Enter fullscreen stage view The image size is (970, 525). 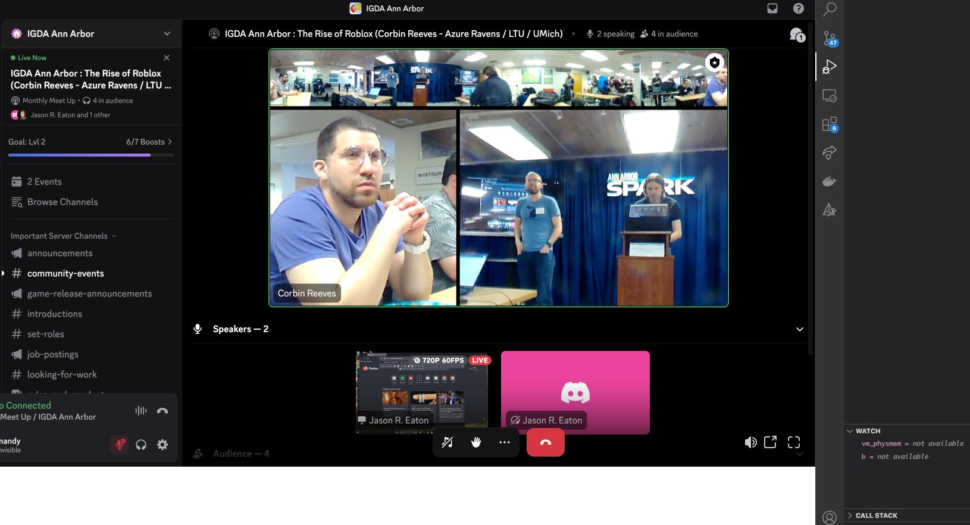pos(794,442)
